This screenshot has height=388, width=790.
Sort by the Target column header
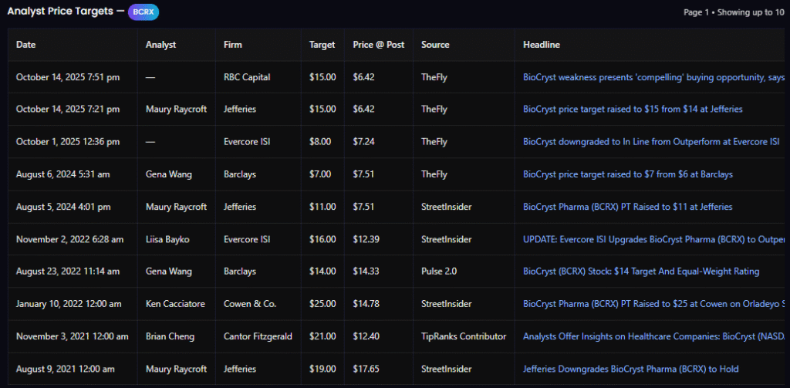[x=322, y=45]
